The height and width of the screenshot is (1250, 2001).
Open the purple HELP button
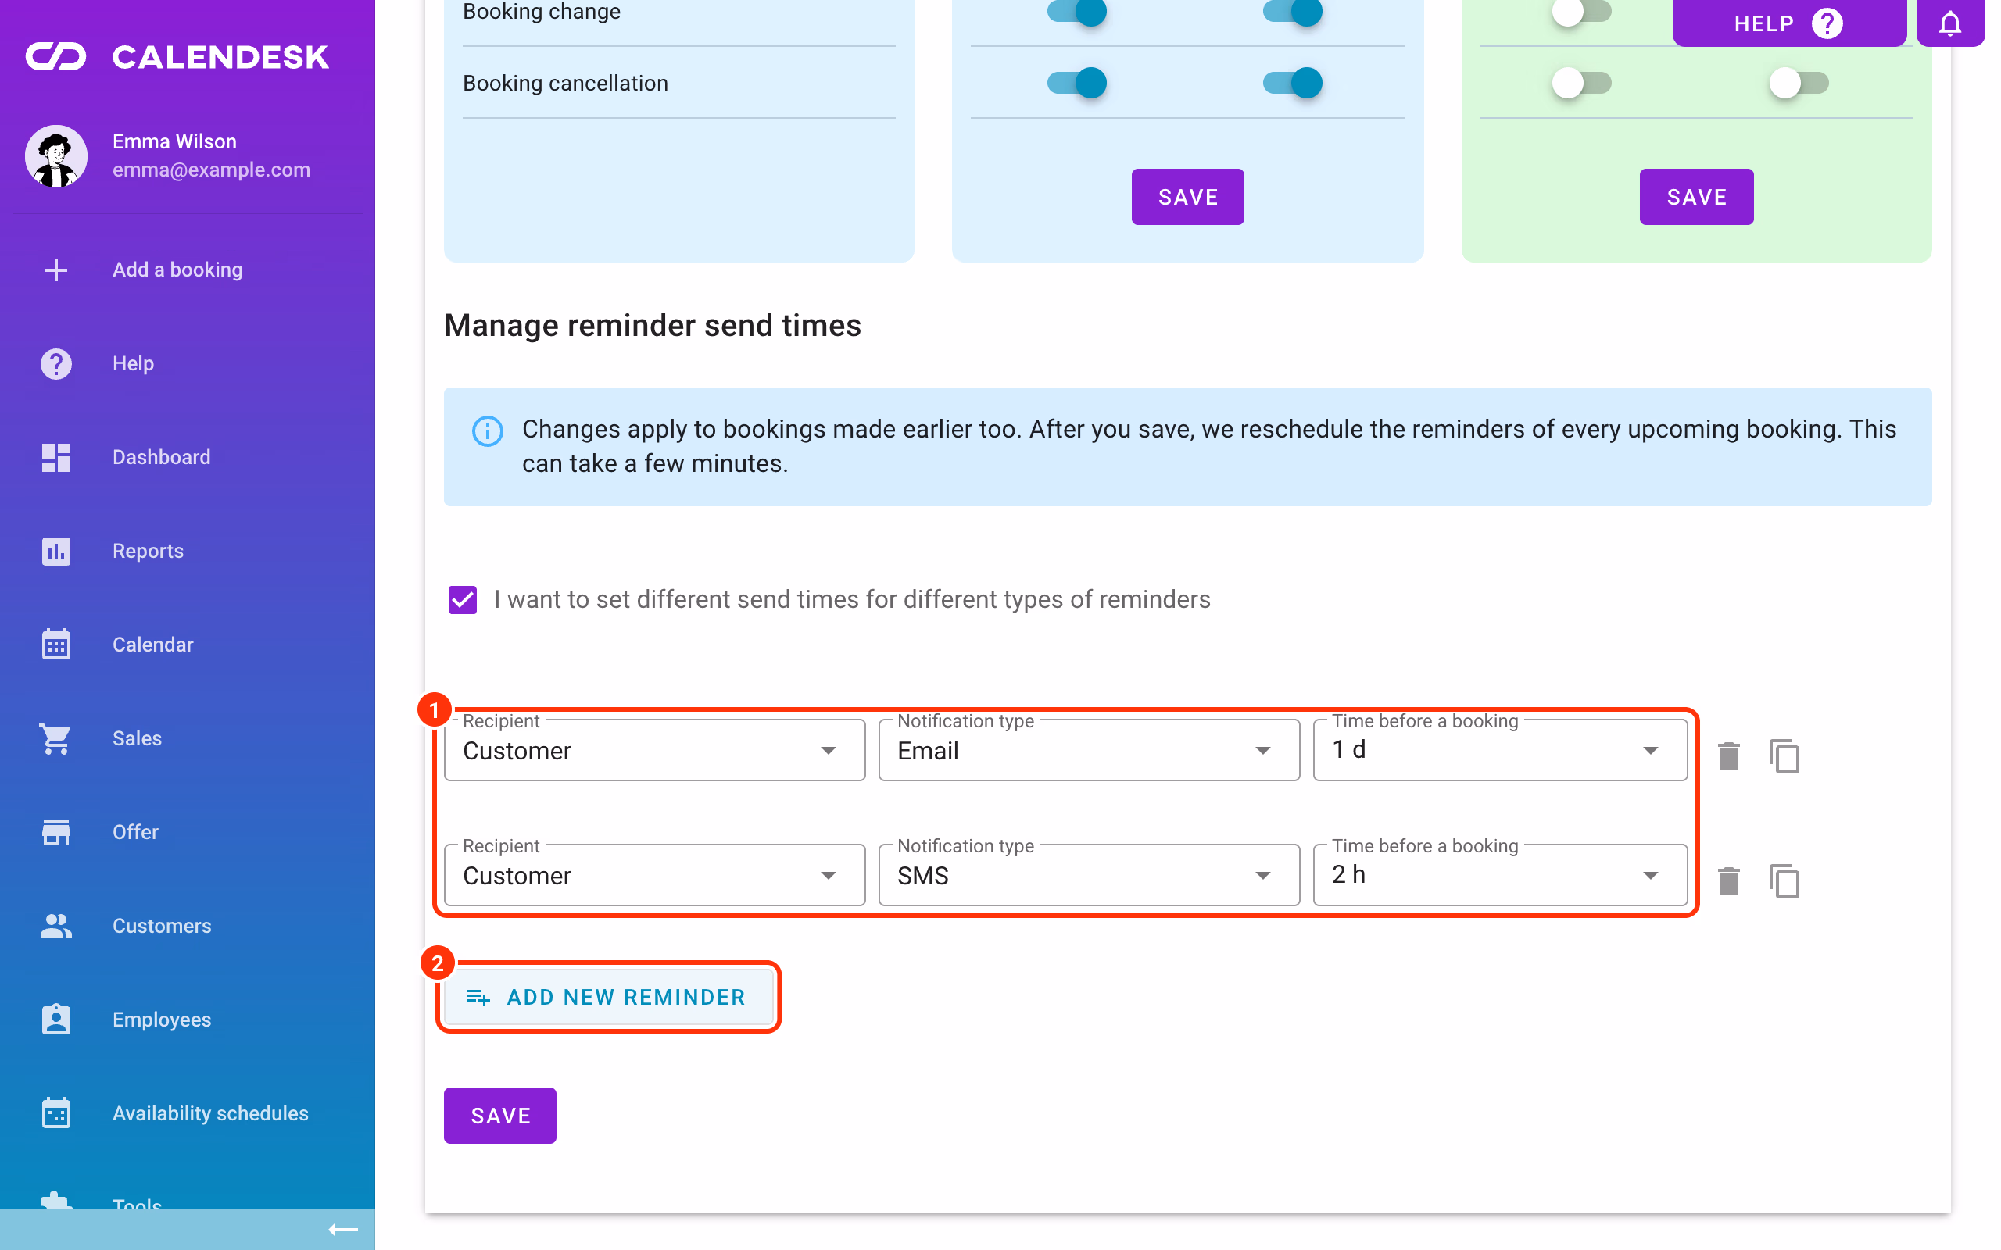coord(1788,23)
